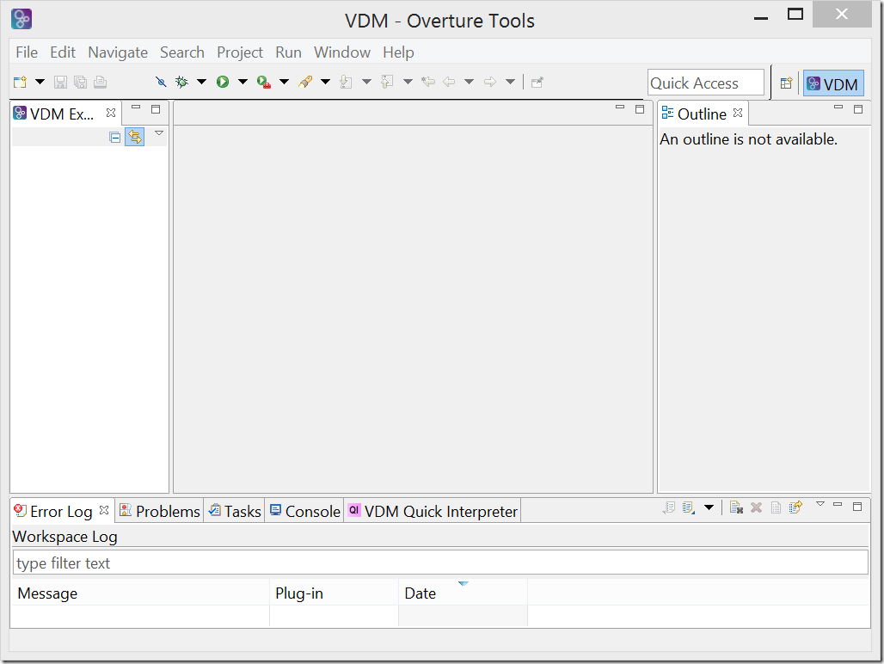This screenshot has width=884, height=664.
Task: Click the Last Edit Location icon
Action: pos(428,83)
